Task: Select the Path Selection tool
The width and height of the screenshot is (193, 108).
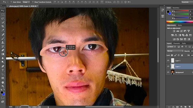Action: click(x=3, y=74)
